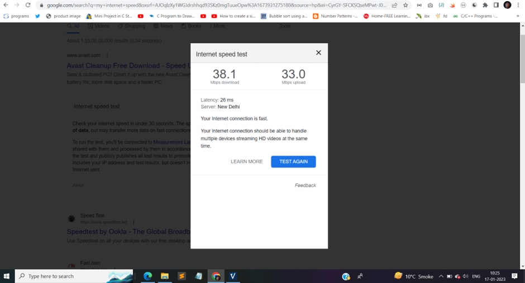The image size is (525, 283).
Task: Switch to the Videos search tab
Action: pos(98,26)
